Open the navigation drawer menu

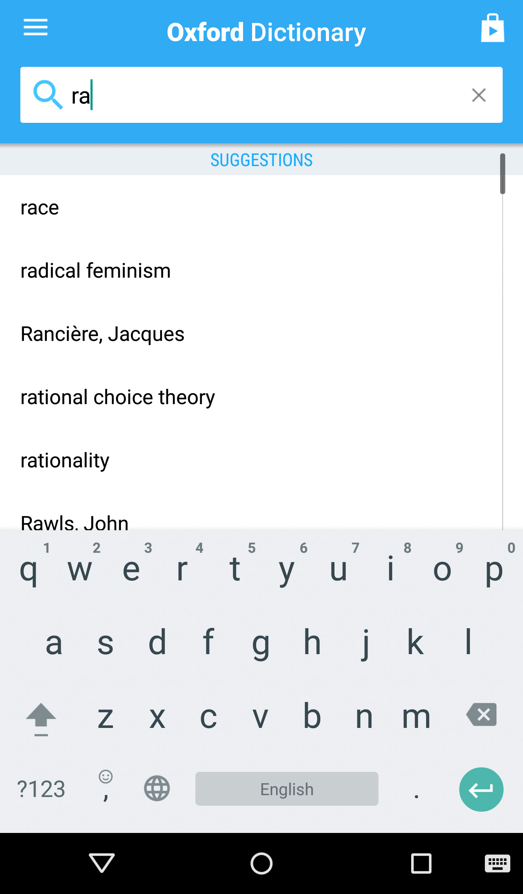click(x=36, y=27)
